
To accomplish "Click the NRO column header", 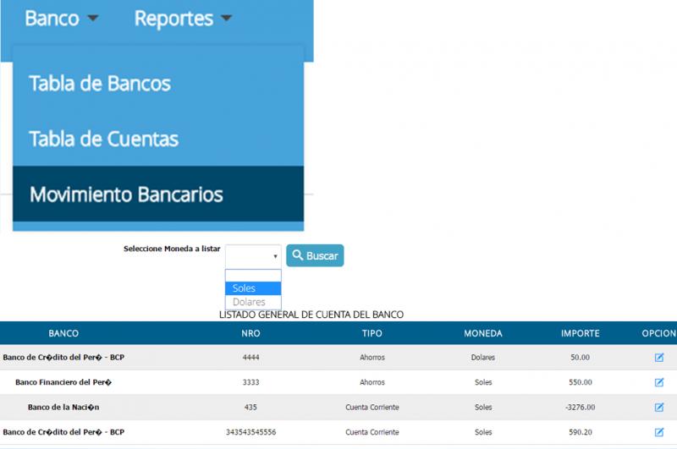I will point(250,333).
